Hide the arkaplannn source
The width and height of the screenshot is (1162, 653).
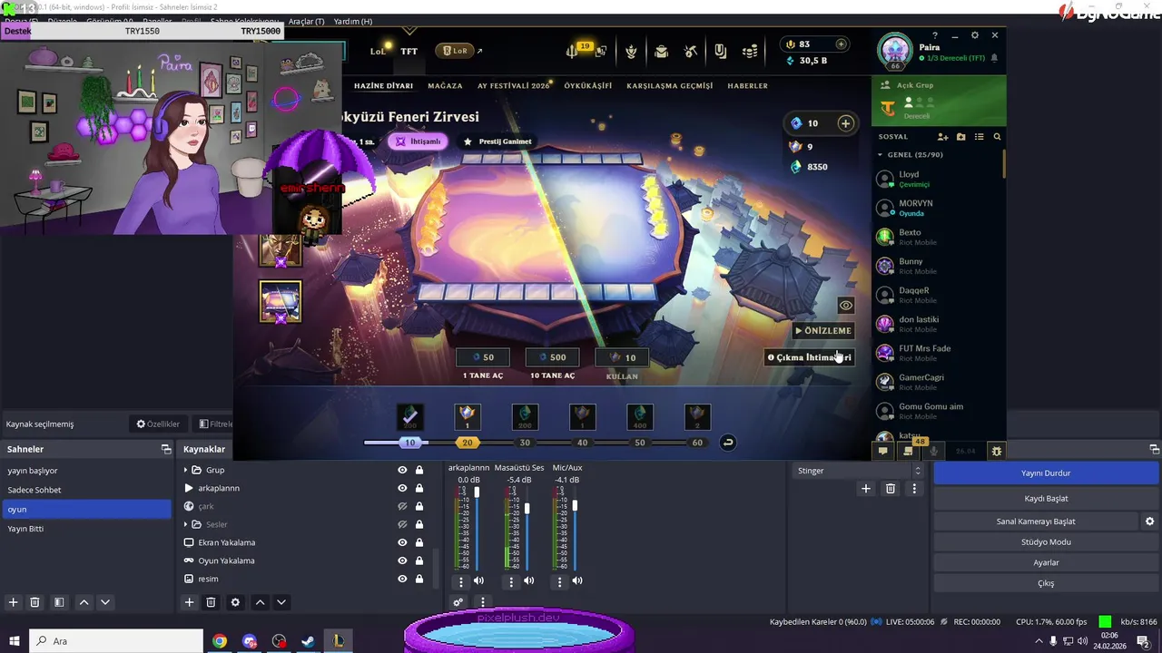tap(402, 488)
